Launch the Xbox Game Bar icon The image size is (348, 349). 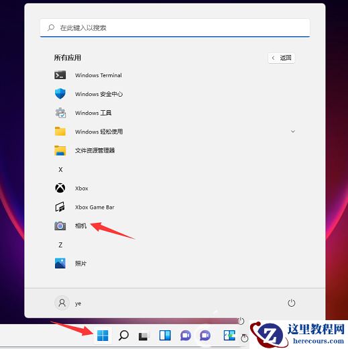coord(60,207)
